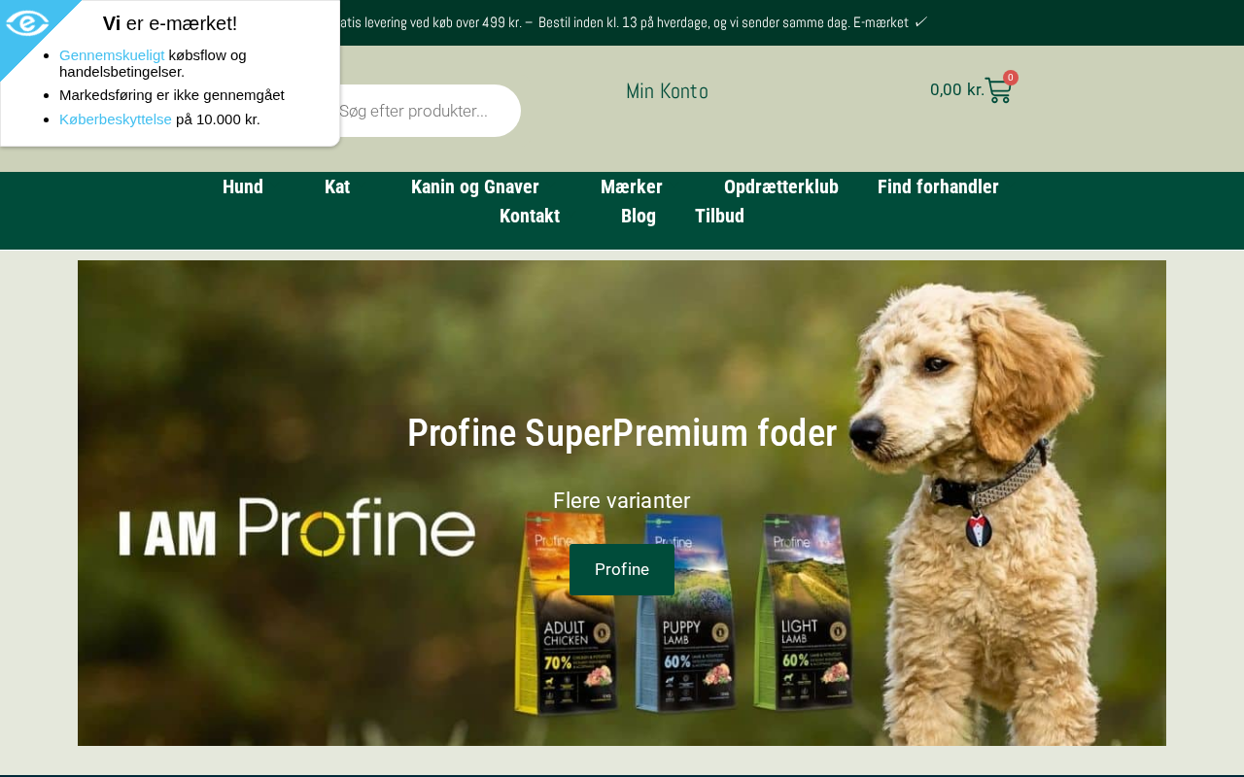Click the Adult Chicken food bag
The image size is (1244, 777).
tap(565, 614)
